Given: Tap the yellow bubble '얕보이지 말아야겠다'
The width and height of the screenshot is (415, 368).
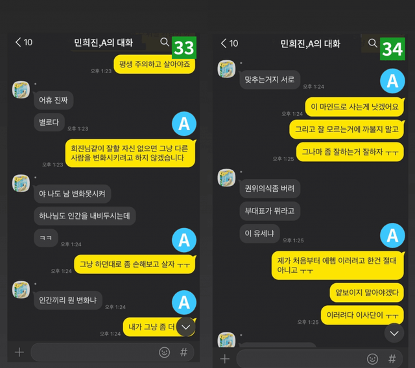Looking at the screenshot, I should pyautogui.click(x=366, y=293).
